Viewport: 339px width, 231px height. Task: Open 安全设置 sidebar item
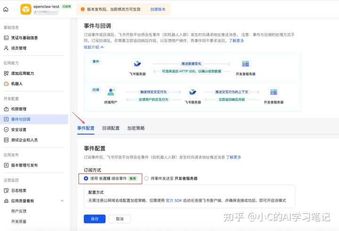tap(18, 130)
